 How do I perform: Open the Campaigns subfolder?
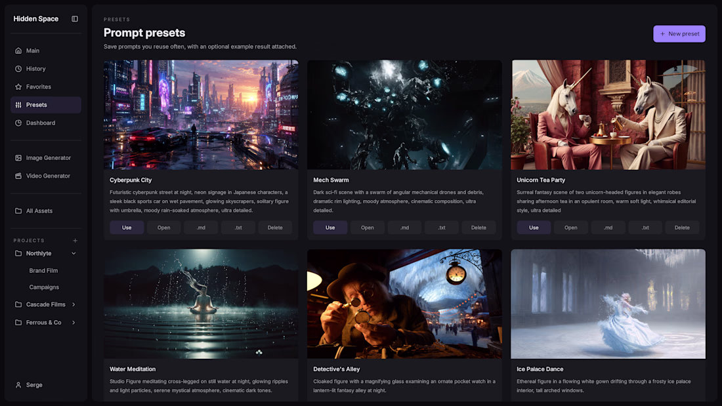[x=44, y=287]
